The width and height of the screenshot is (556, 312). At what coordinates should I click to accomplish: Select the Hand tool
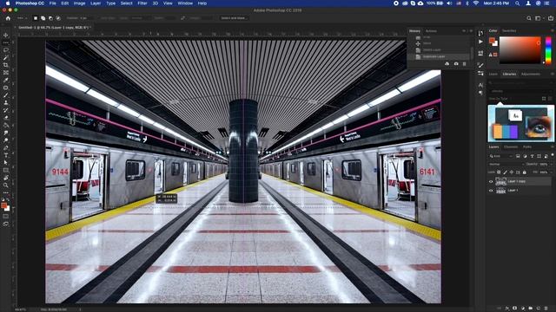tap(6, 178)
